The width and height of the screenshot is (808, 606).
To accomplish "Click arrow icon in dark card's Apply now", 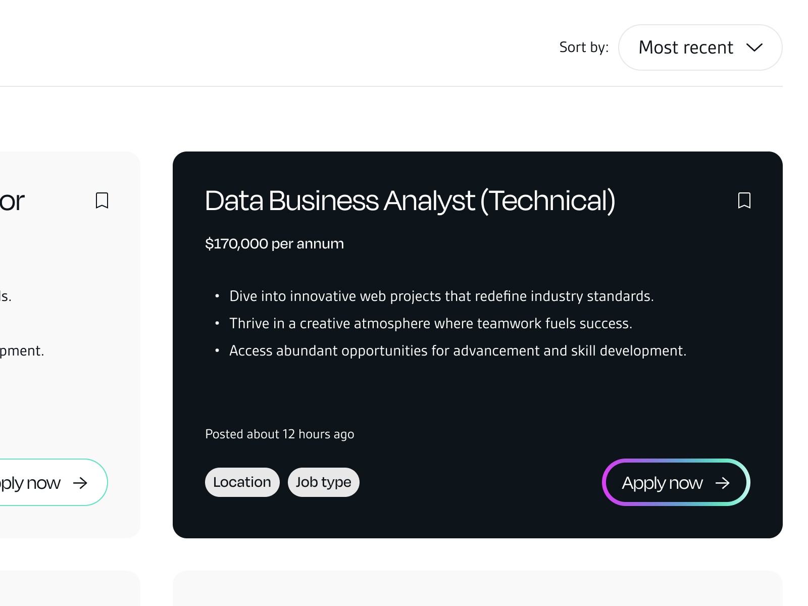I will click(x=723, y=483).
